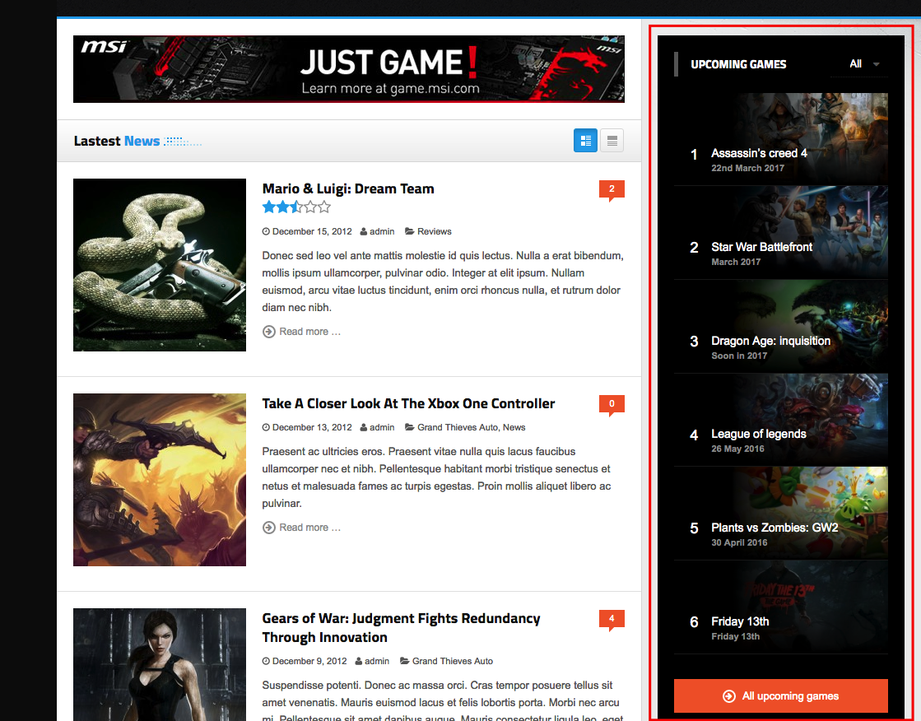The image size is (921, 721).
Task: Click the December 9, 2012 date
Action: click(x=309, y=661)
